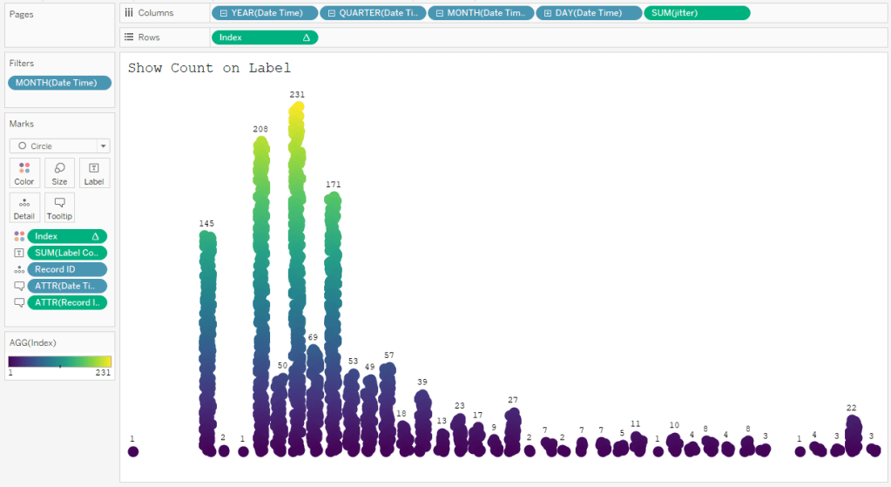Click the 'Show Count on Label' chart title
This screenshot has width=891, height=487.
[209, 68]
